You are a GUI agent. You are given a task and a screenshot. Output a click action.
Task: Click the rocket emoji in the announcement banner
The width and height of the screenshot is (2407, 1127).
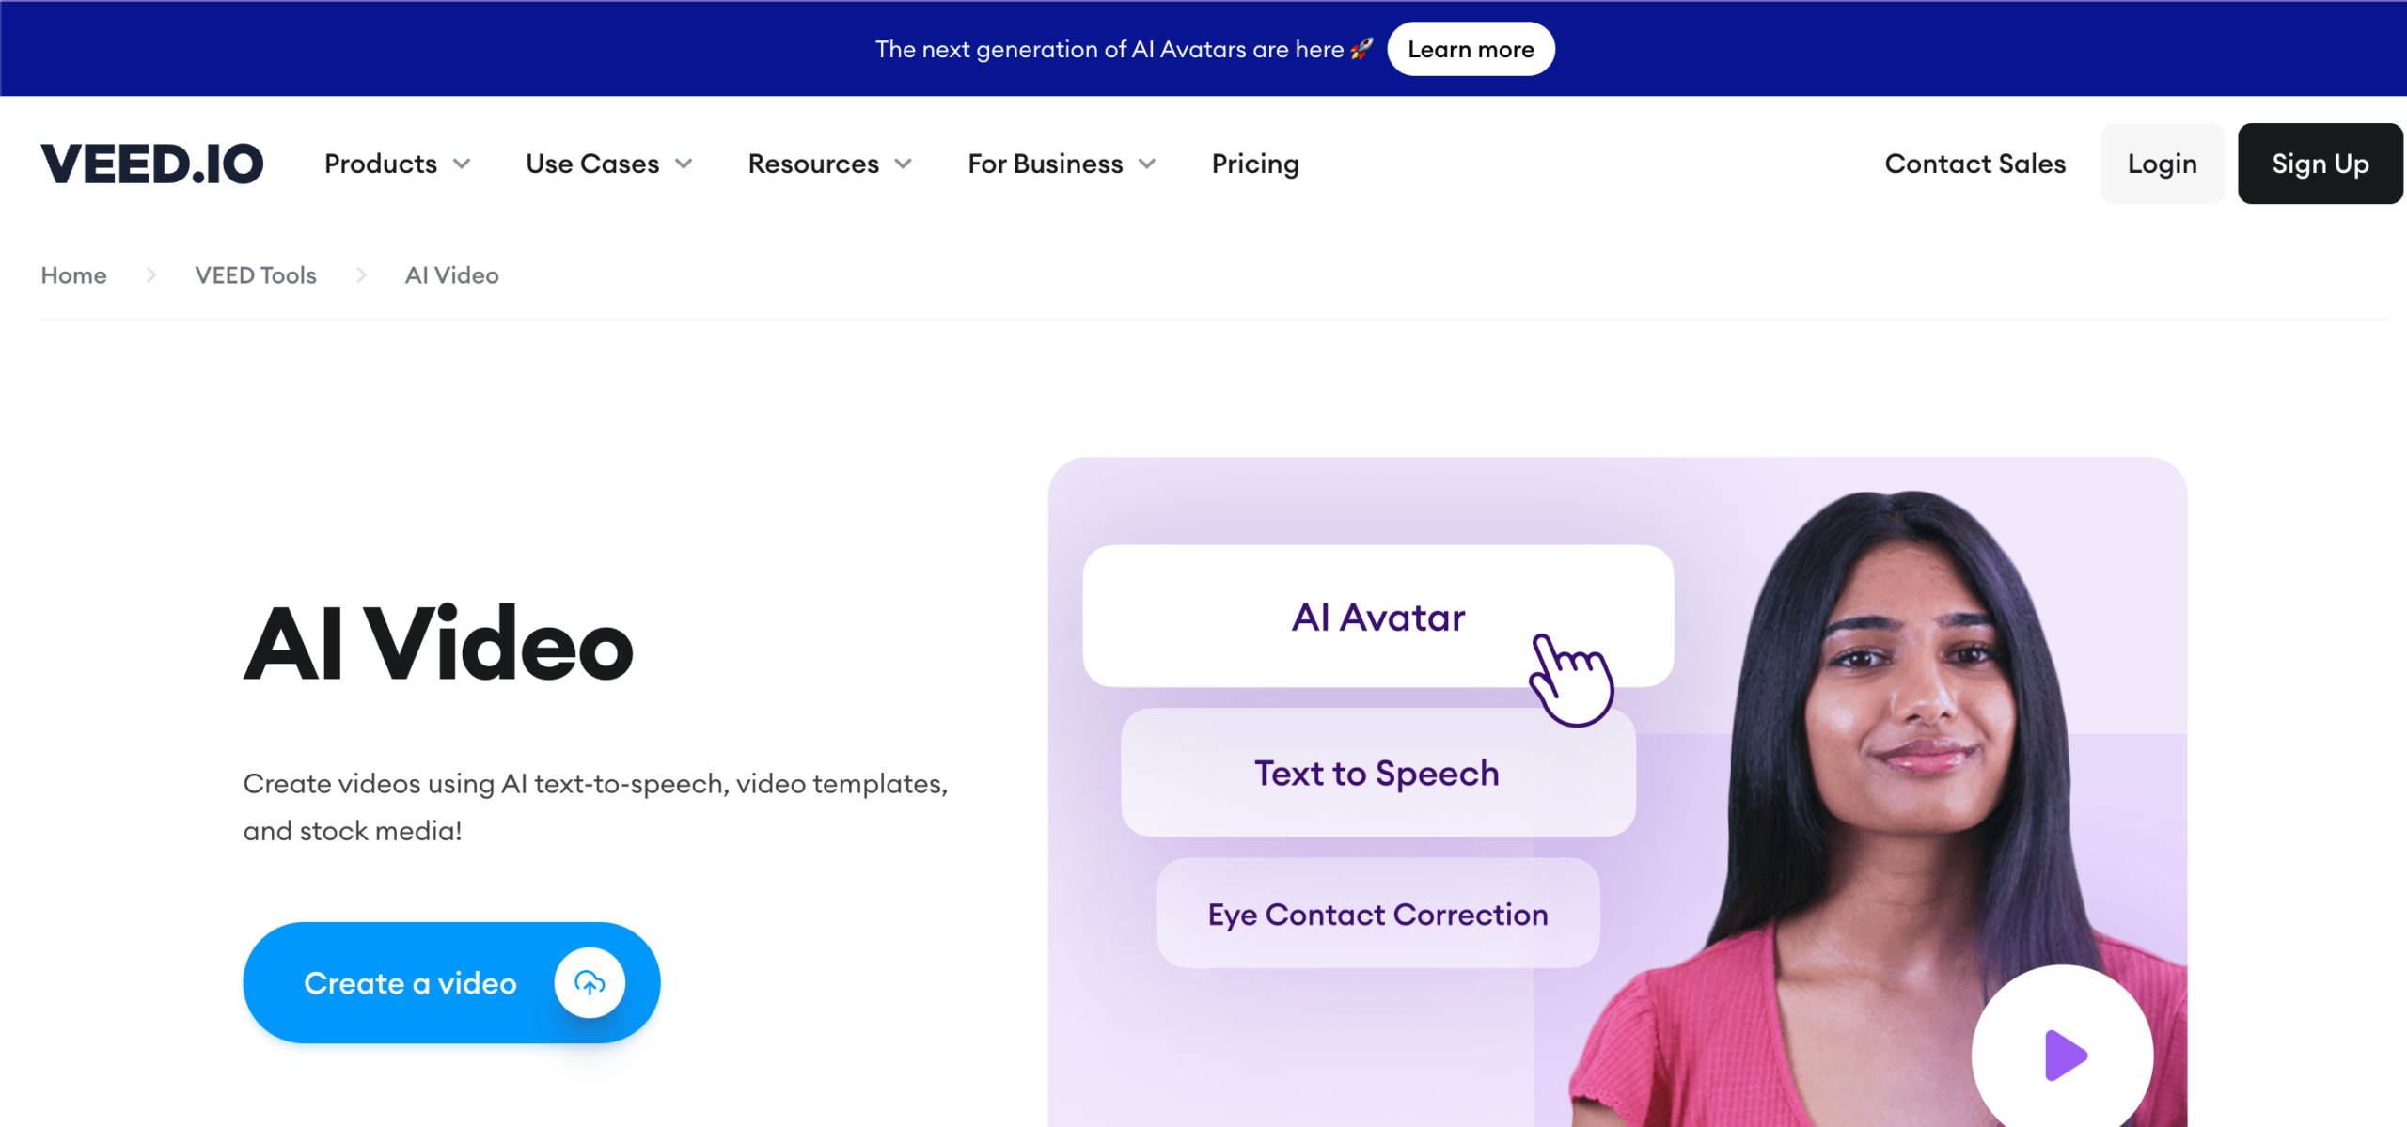(1361, 49)
